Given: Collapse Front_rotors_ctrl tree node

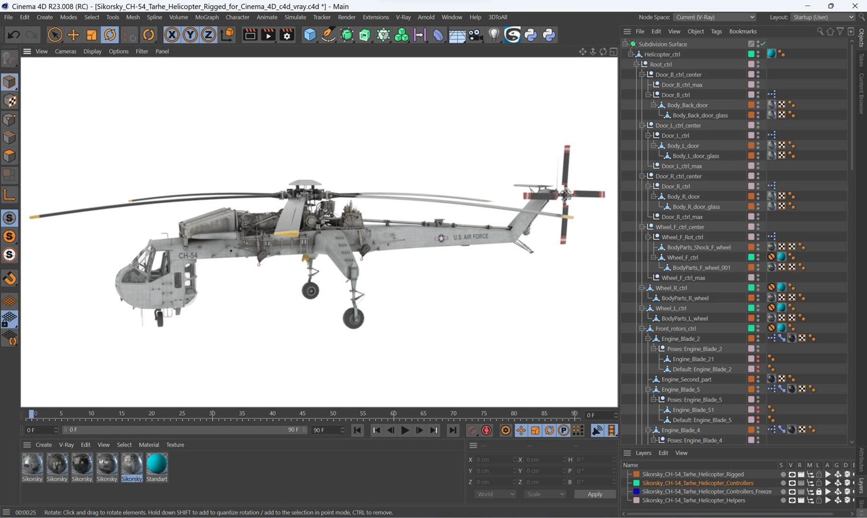Looking at the screenshot, I should 642,329.
